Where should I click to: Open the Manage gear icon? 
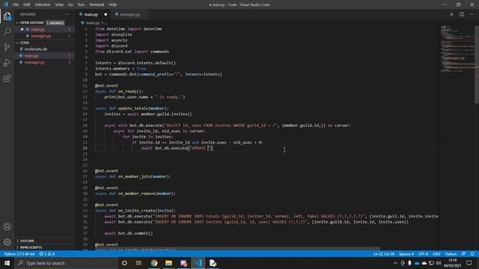7,242
